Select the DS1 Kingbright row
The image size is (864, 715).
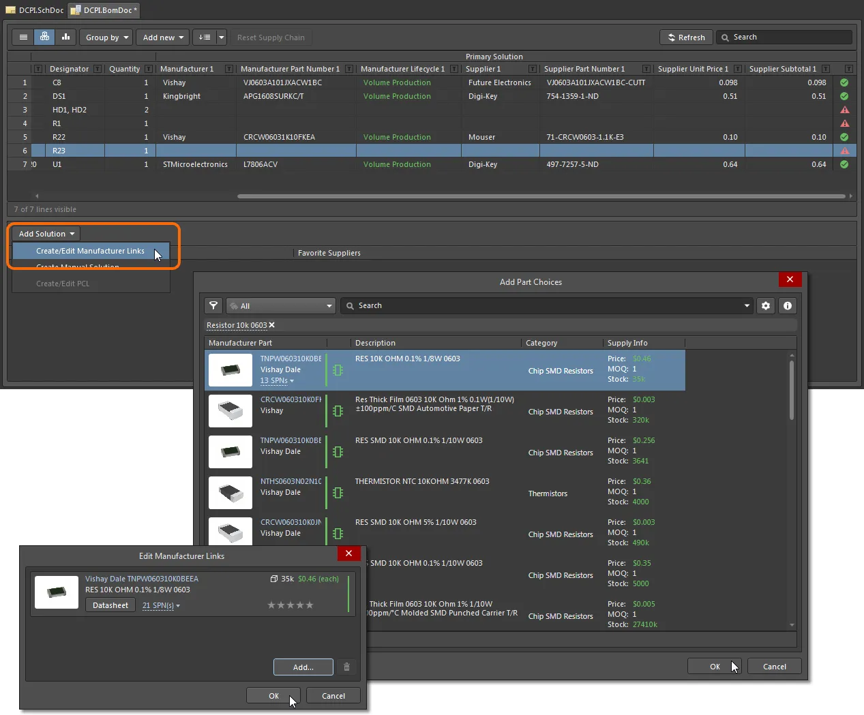pos(430,96)
